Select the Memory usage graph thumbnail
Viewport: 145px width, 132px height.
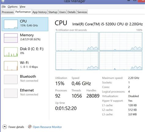pos(11,38)
